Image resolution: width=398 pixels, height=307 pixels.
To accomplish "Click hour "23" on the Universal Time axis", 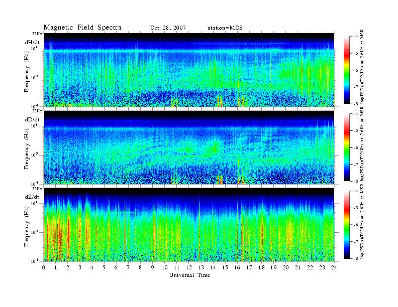I will [x=322, y=267].
